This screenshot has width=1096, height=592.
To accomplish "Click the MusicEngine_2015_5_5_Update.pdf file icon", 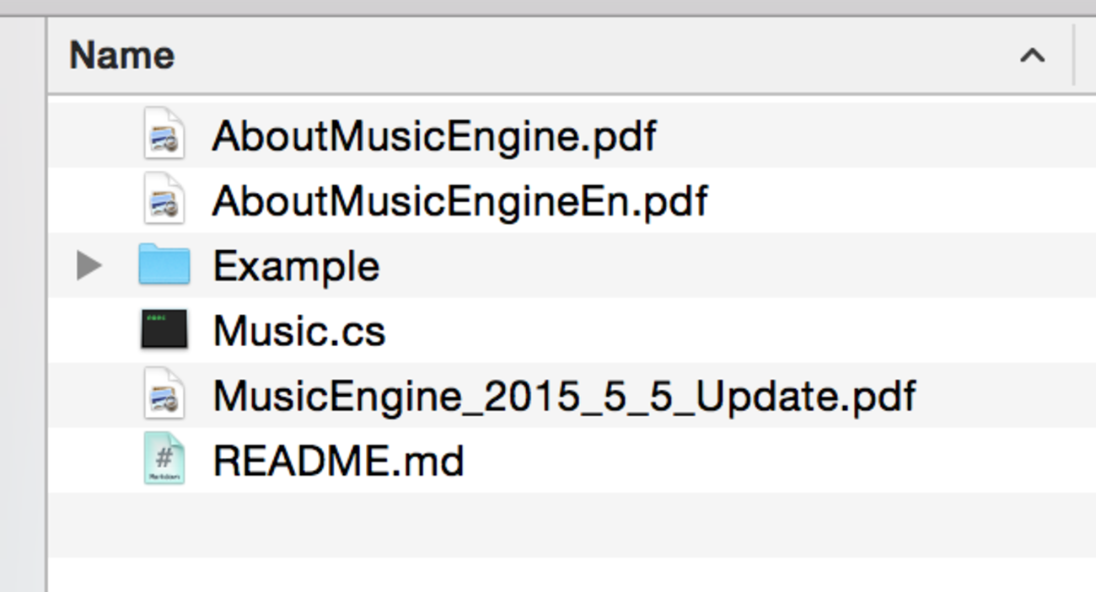I will pos(164,394).
